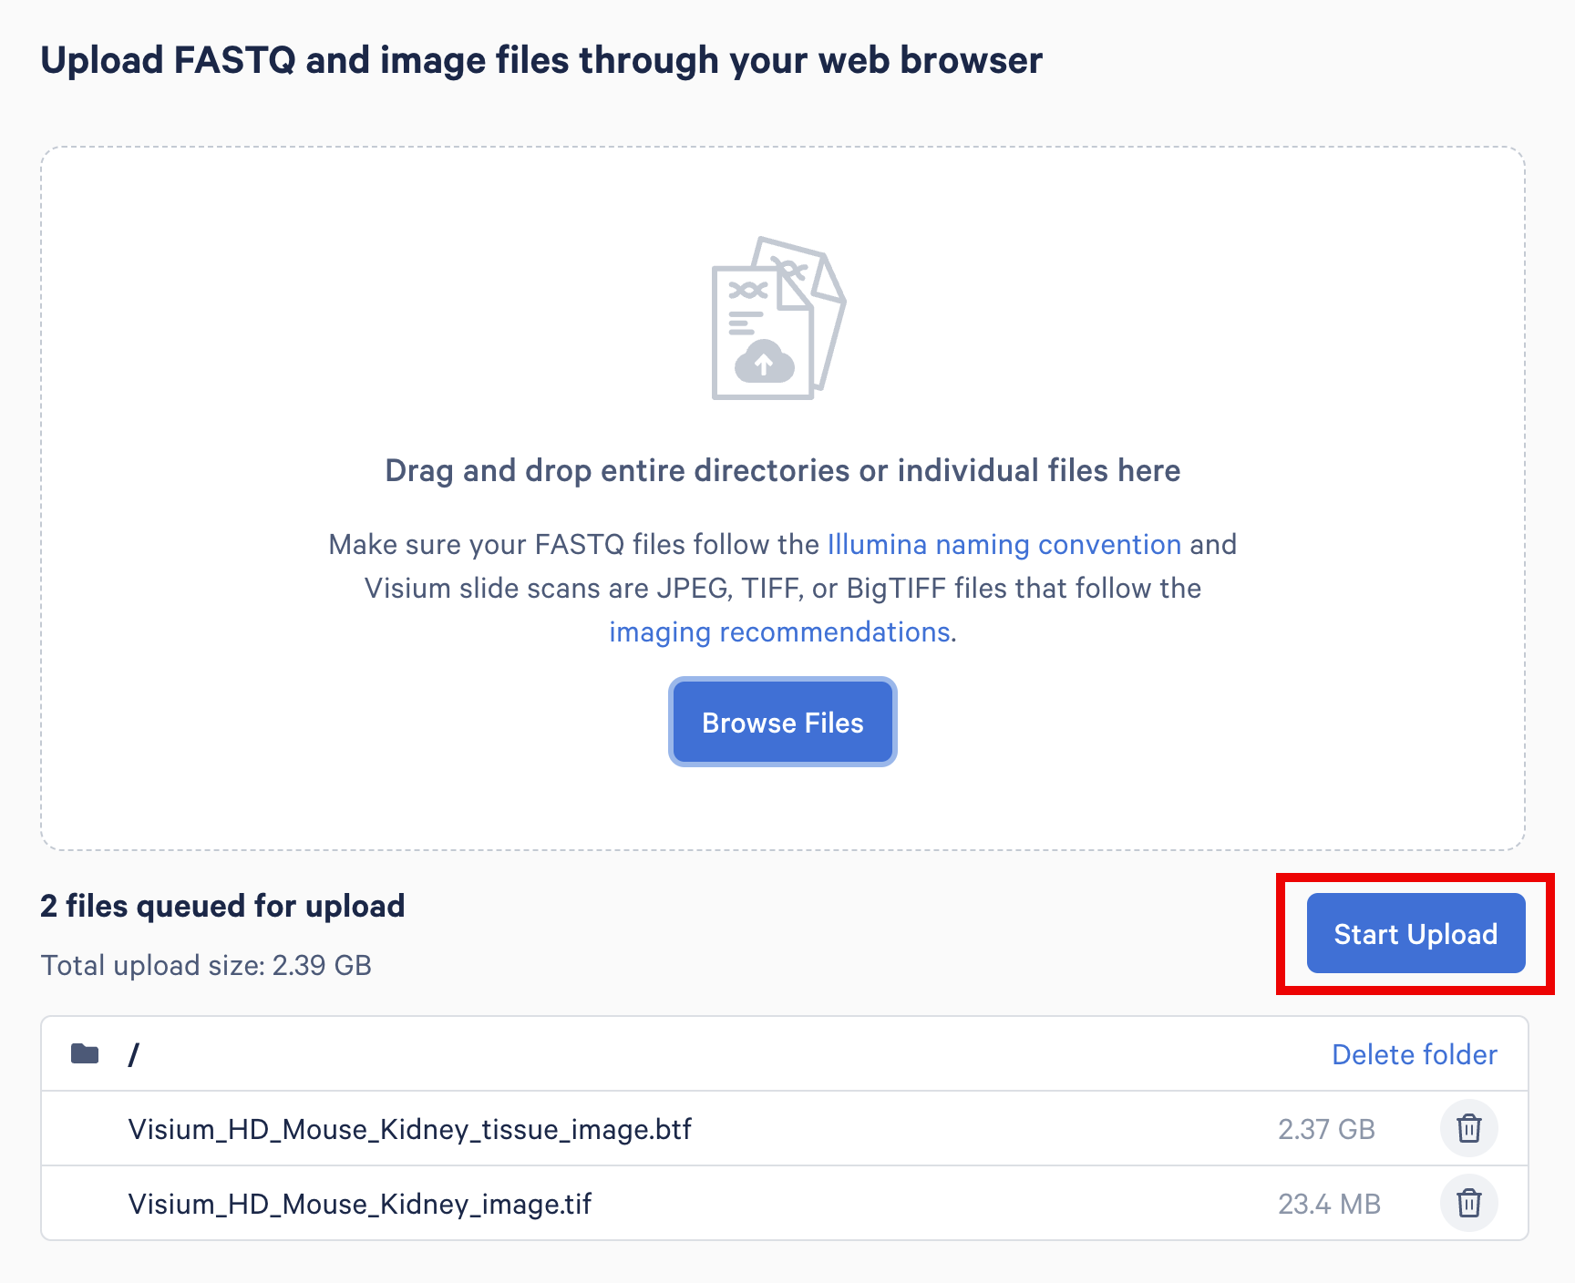Viewport: 1575px width, 1283px height.
Task: Follow the imaging recommendations link
Action: [779, 631]
